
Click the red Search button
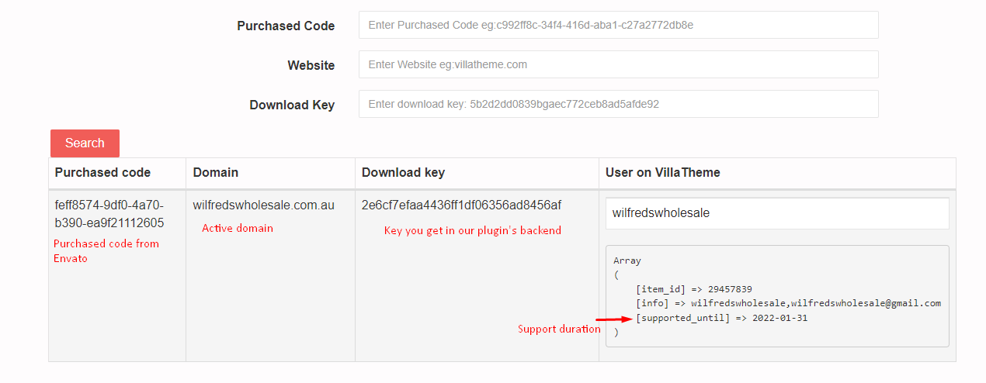tap(85, 143)
